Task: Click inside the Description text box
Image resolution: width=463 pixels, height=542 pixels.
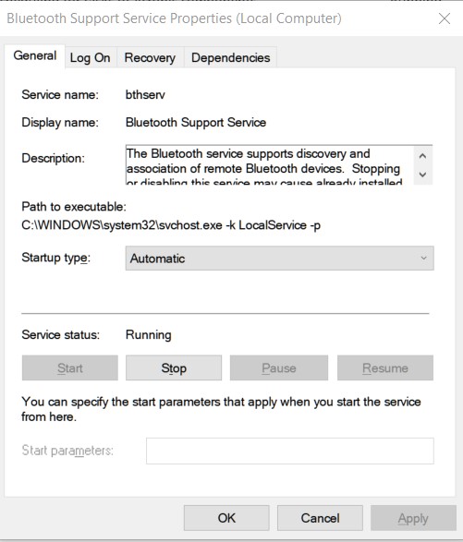Action: coord(270,164)
